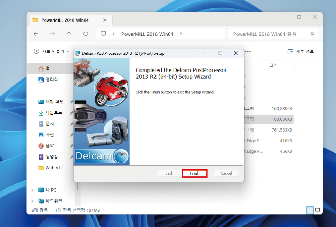Click the 456KB file size cell
336x227 pixels.
(x=286, y=151)
